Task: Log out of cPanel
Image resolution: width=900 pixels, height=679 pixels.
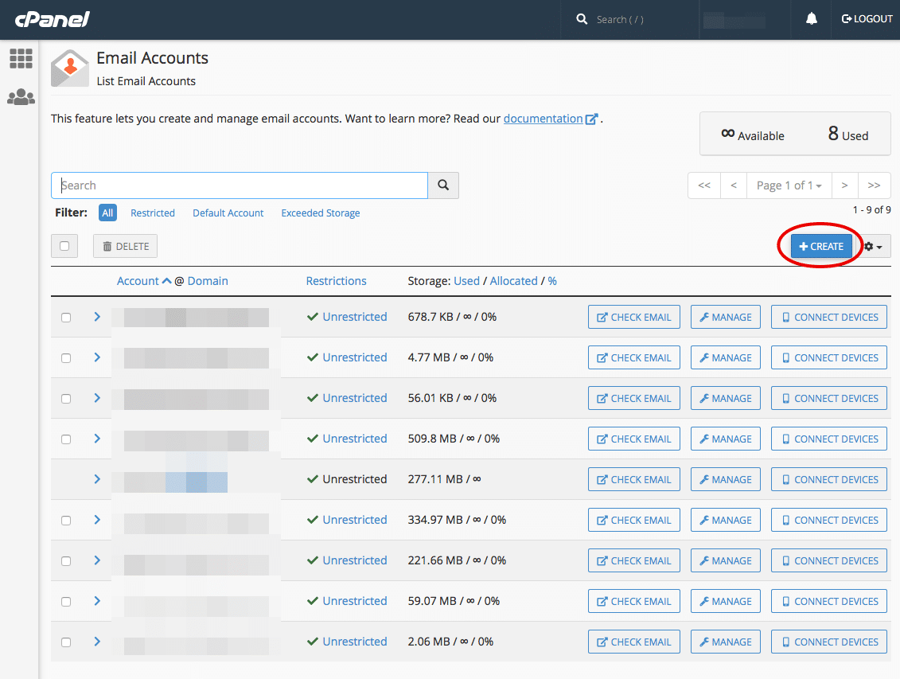Action: [867, 19]
